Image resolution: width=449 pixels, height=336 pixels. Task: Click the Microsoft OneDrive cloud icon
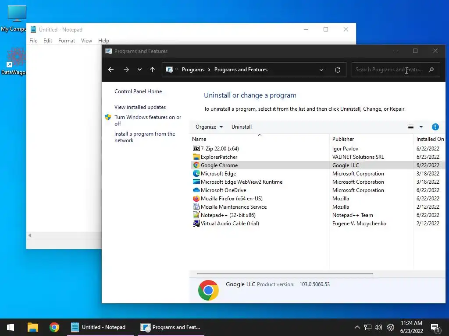[196, 190]
